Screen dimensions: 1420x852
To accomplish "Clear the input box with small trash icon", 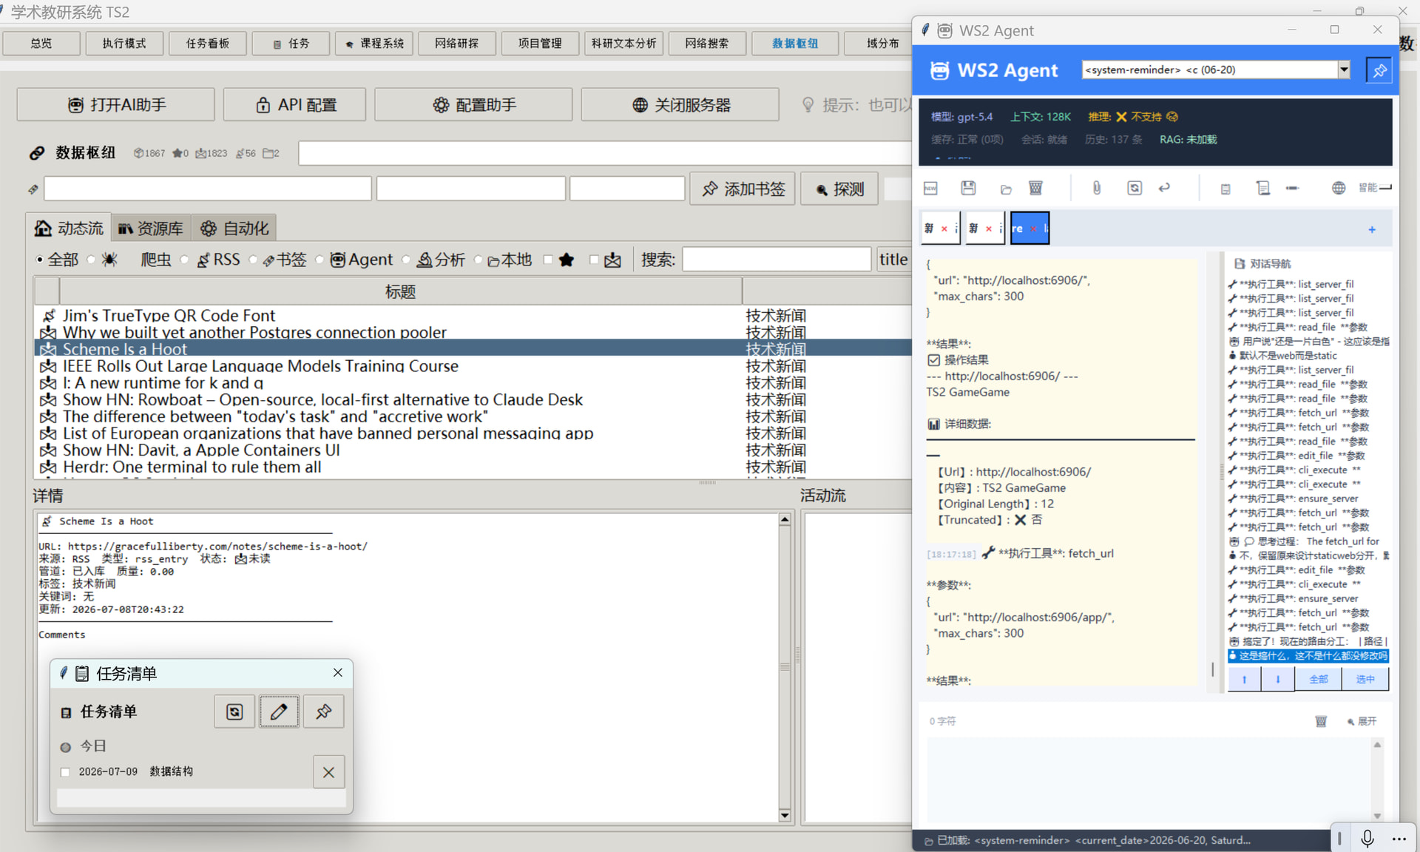I will 1321,721.
